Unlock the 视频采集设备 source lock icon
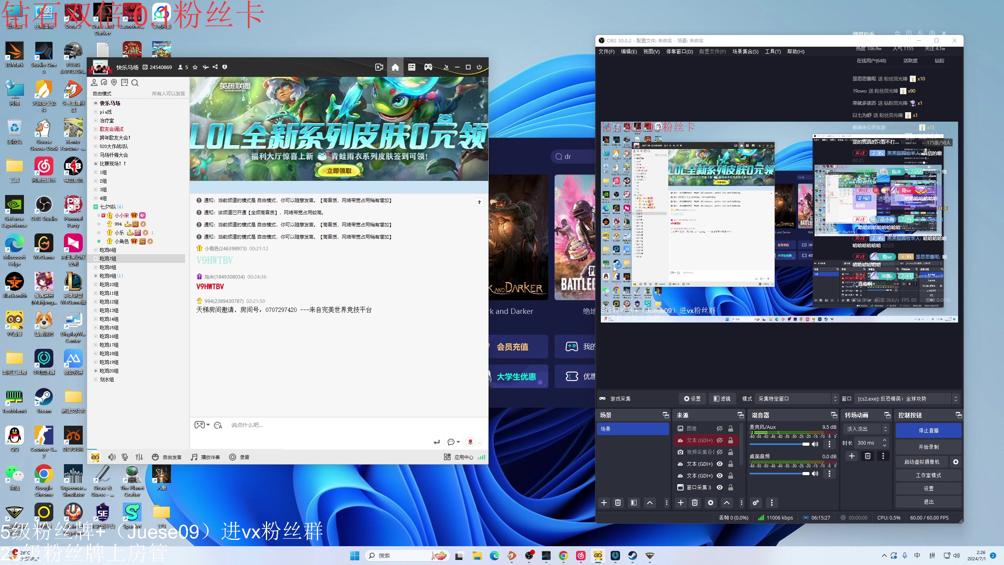This screenshot has width=1004, height=565. [731, 452]
